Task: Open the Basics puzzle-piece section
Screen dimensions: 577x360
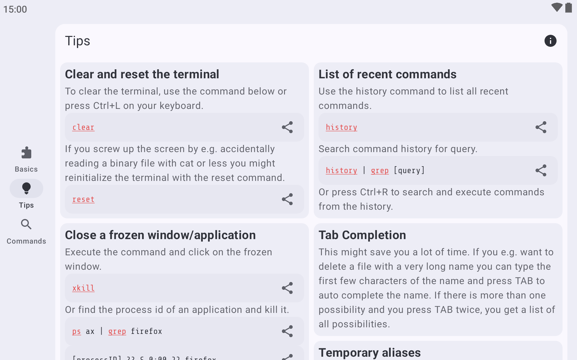Action: 26,160
